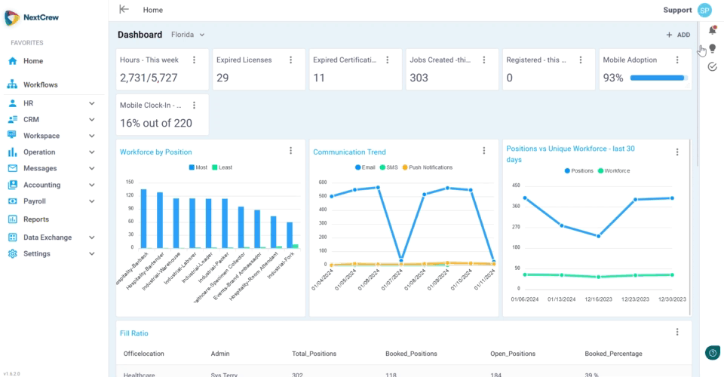This screenshot has height=377, width=724.
Task: Open Workforce by Position chart options
Action: point(291,151)
